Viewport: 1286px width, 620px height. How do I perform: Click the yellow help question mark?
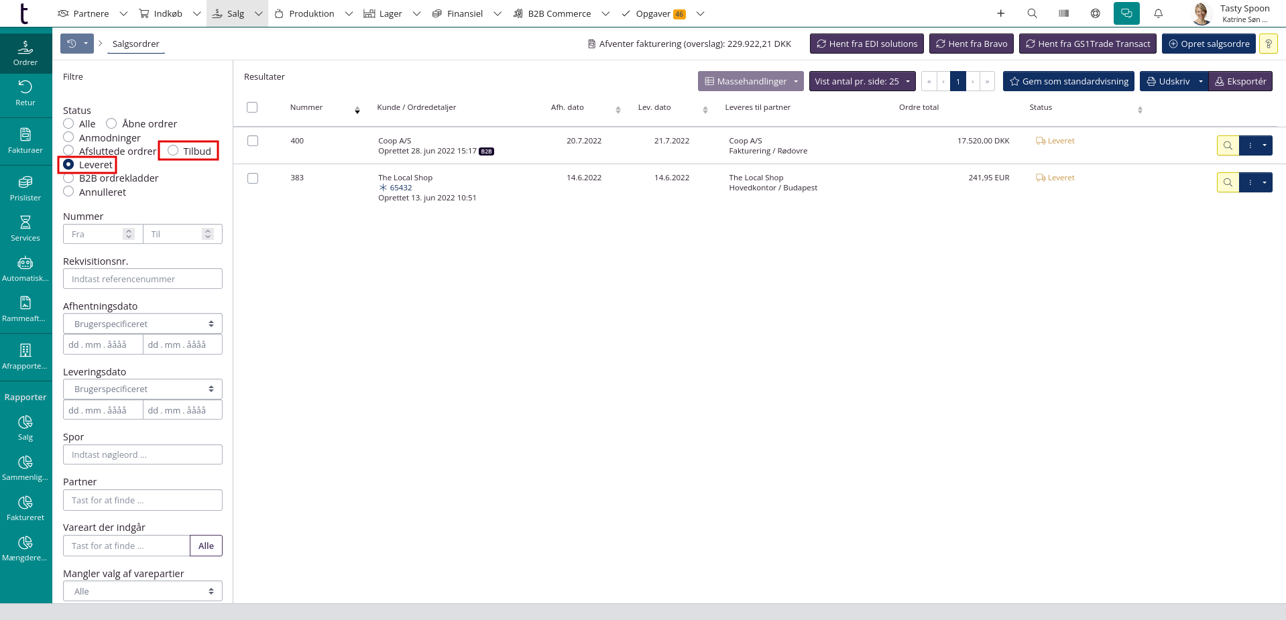(x=1268, y=44)
